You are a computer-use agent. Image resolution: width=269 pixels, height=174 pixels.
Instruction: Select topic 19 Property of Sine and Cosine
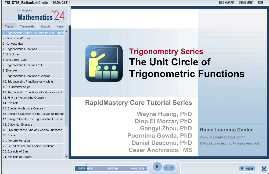(x=33, y=130)
